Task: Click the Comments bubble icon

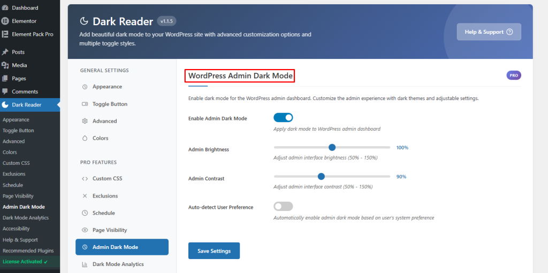Action: (5, 92)
